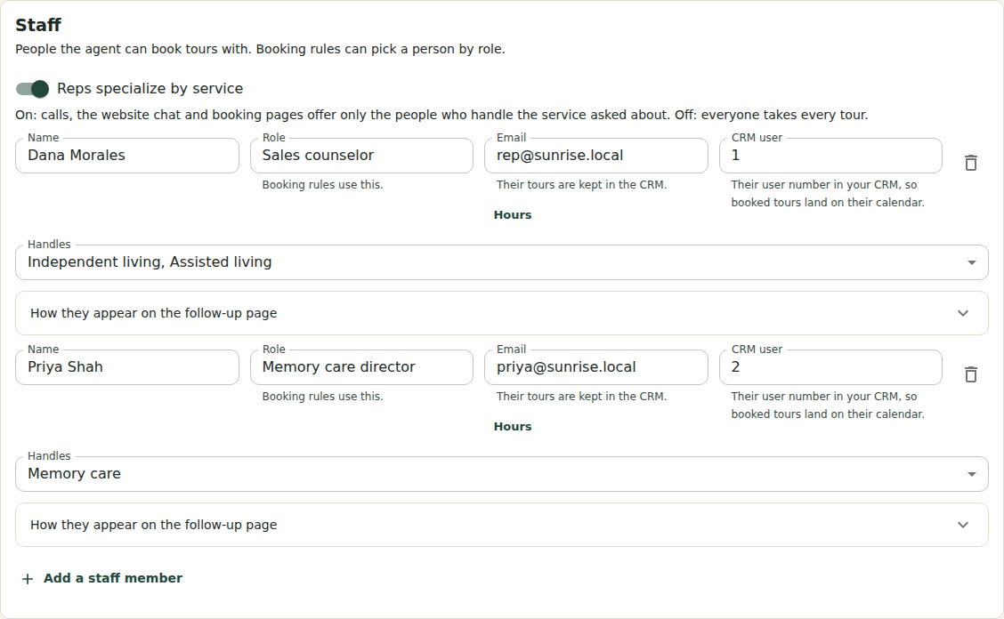Click Add a staff member
Viewport: 1004px width, 619px height.
tap(102, 578)
